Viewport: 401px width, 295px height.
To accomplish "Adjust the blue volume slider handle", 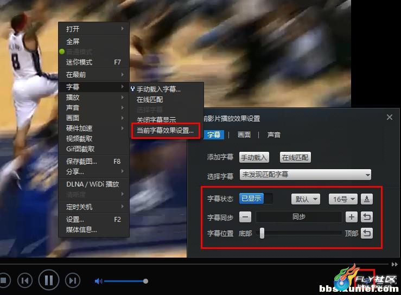I will click(145, 281).
